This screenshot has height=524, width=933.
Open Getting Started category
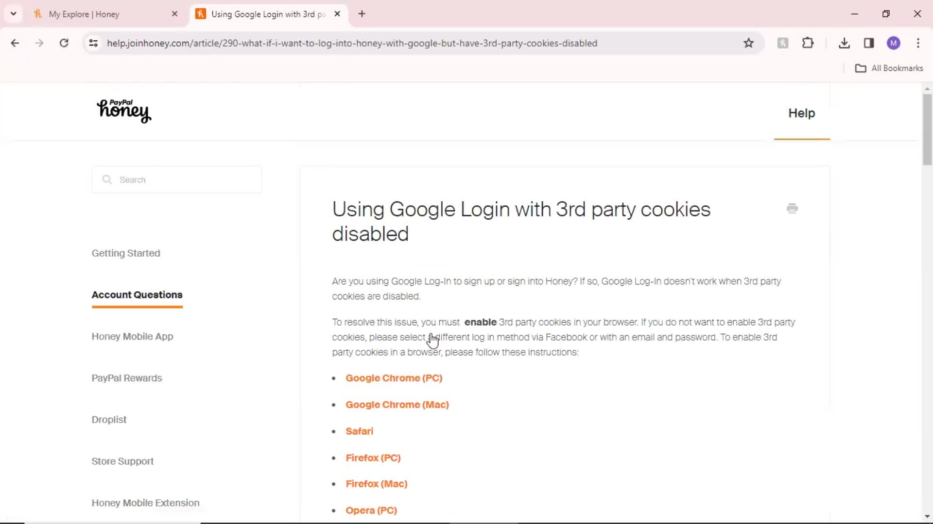click(126, 253)
